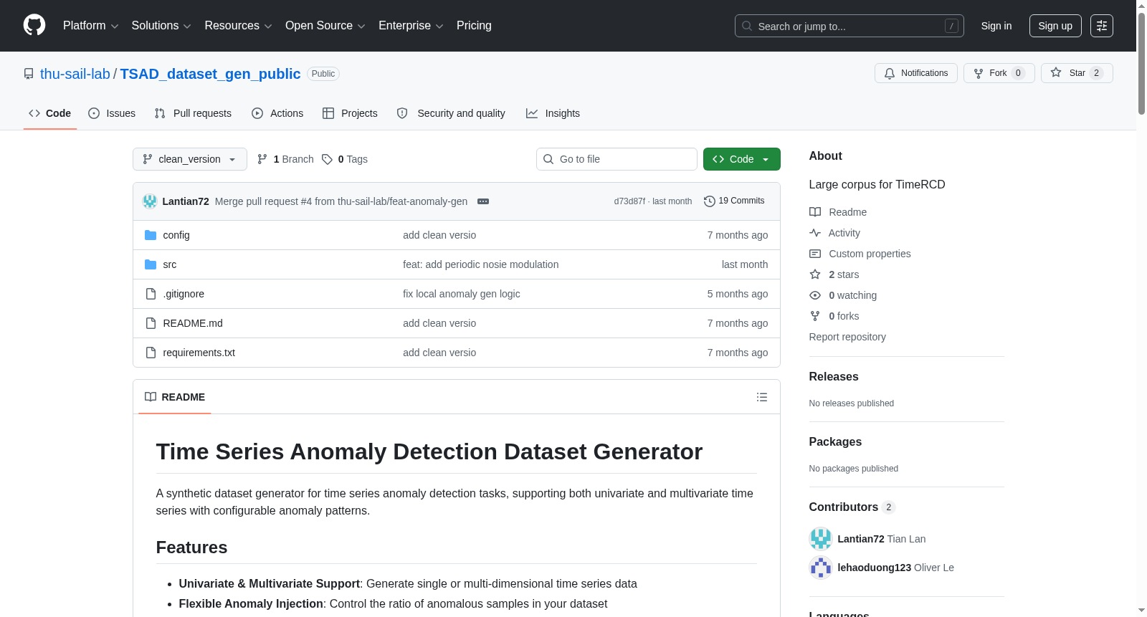Click the Go to file input
Image resolution: width=1147 pixels, height=617 pixels.
coord(617,159)
